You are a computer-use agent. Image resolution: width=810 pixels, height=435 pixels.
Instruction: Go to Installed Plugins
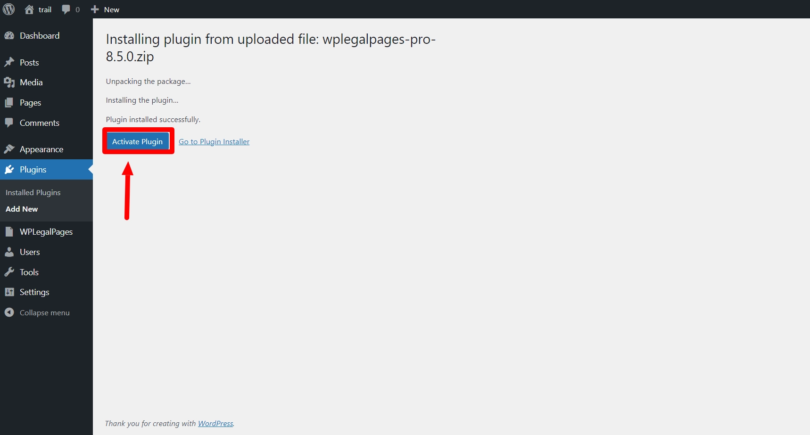coord(33,192)
